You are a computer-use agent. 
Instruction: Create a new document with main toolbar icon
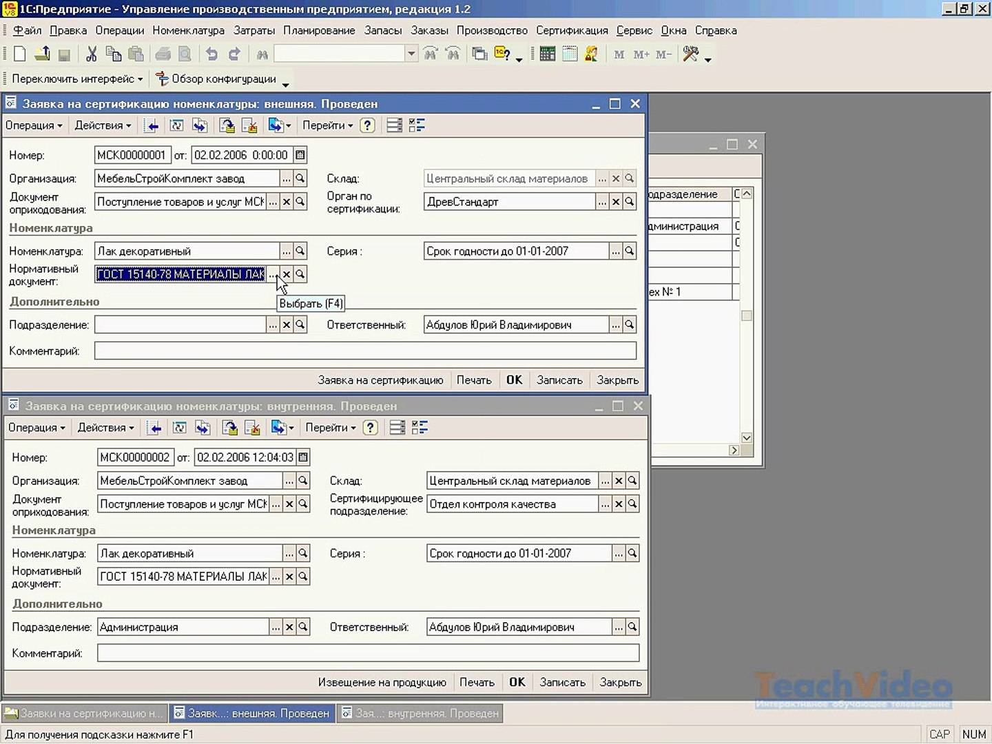pyautogui.click(x=20, y=54)
